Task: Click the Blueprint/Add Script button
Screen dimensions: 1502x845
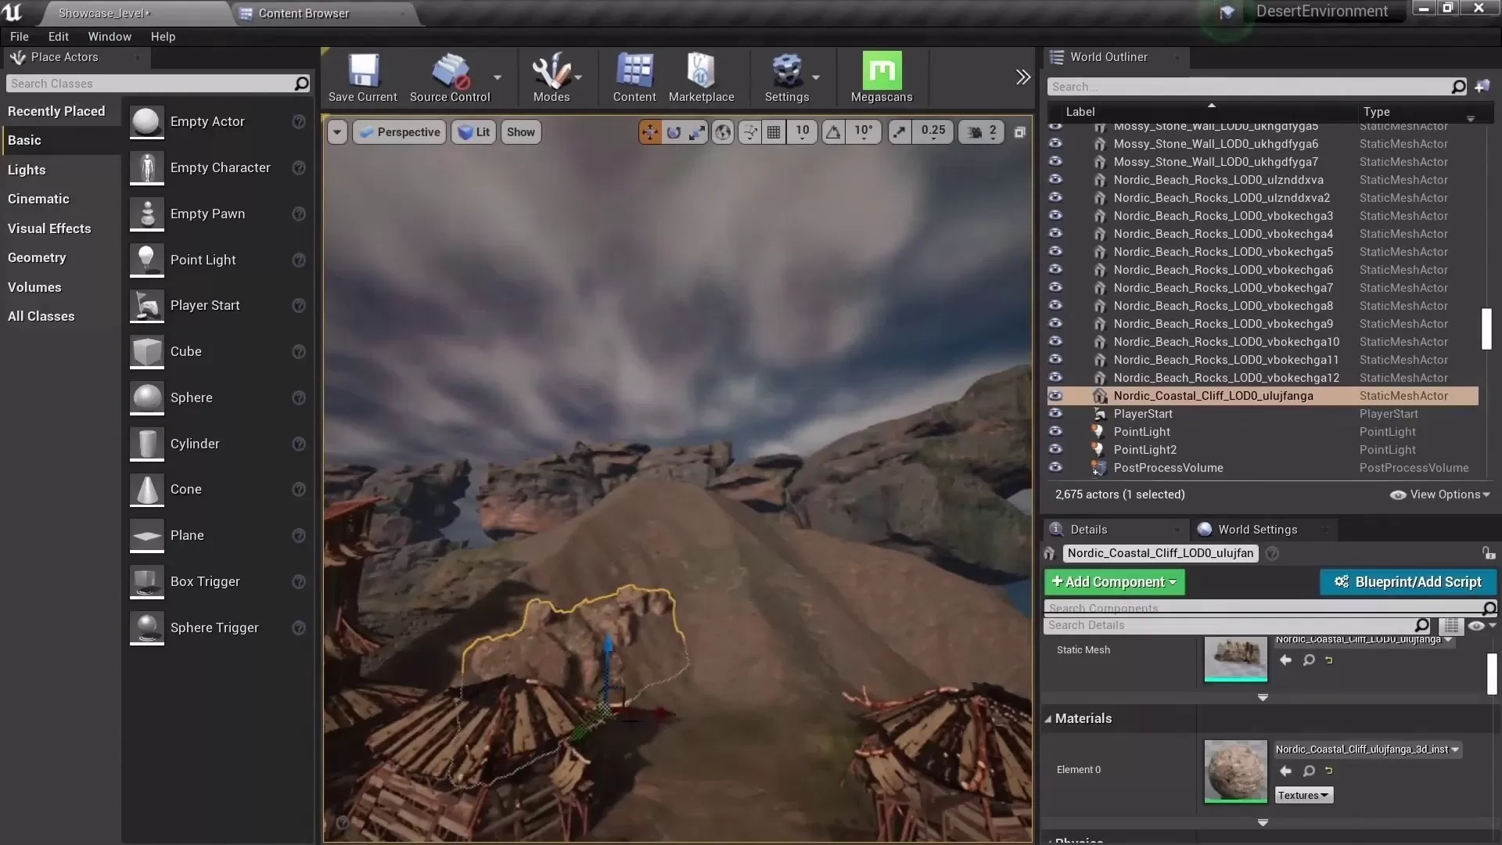Action: click(x=1407, y=581)
